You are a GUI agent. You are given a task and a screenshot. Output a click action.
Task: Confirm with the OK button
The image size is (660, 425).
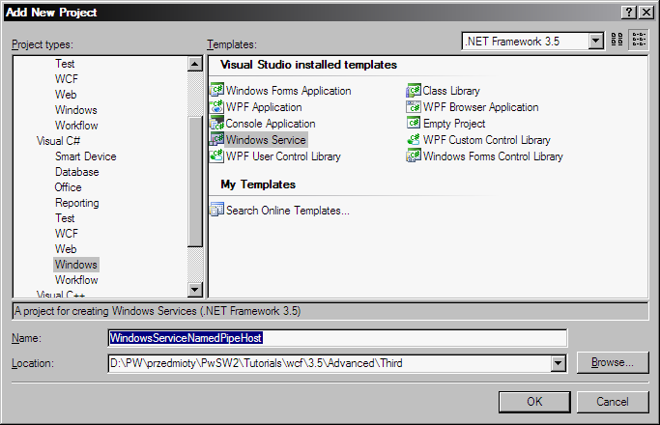click(x=534, y=402)
